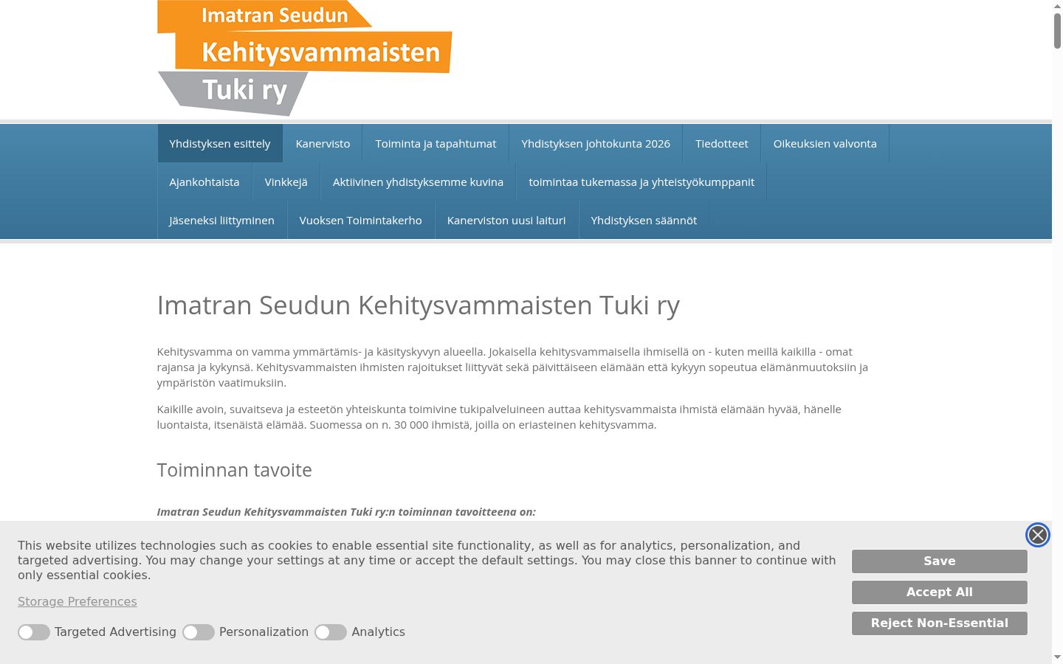Image resolution: width=1063 pixels, height=664 pixels.
Task: Open Oikeuksien valvonta in navigation
Action: (x=825, y=143)
